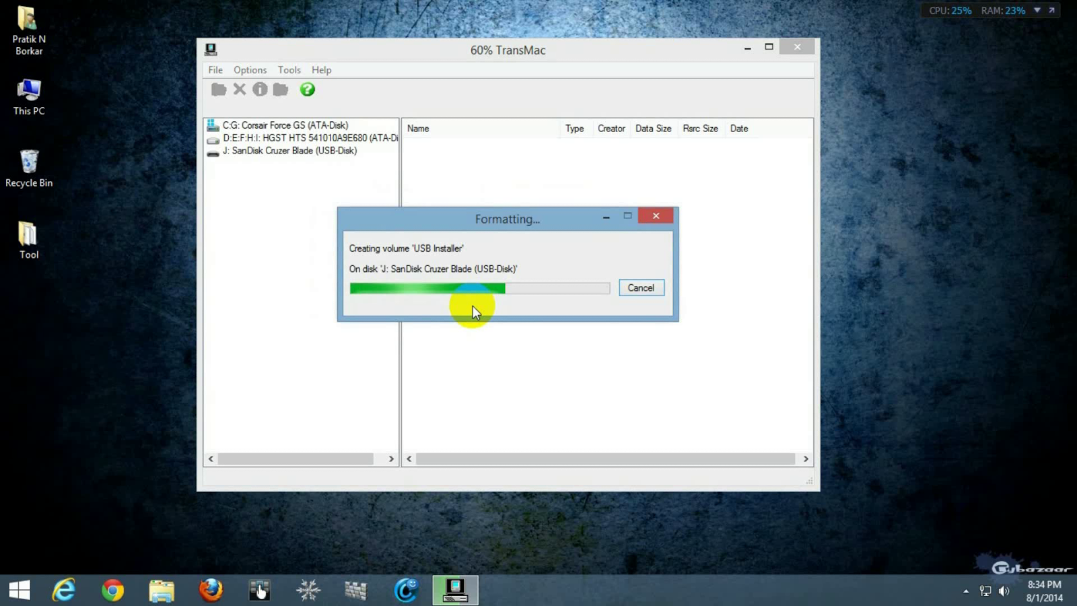Maximize the TransMac window
Screen dimensions: 1077x606
769,47
